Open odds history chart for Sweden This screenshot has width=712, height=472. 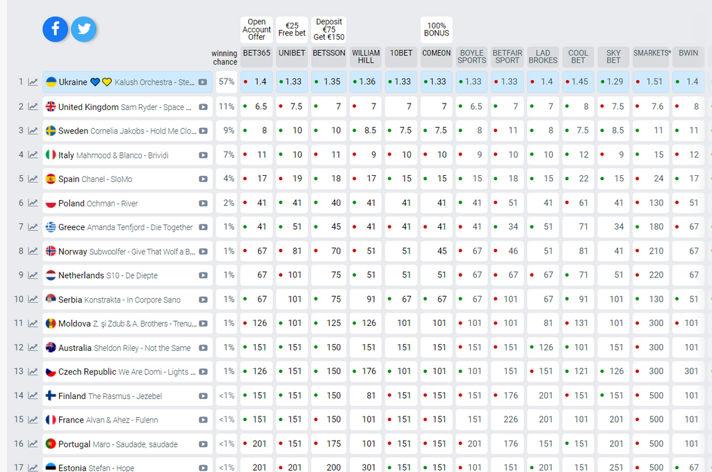[x=33, y=131]
